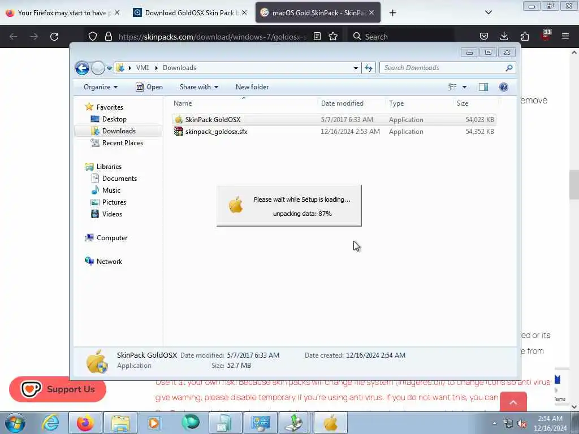
Task: Select Network in navigation pane
Action: pos(109,262)
